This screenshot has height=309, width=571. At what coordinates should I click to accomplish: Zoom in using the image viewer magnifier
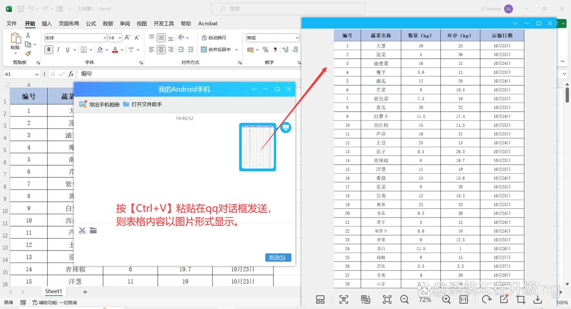point(446,299)
